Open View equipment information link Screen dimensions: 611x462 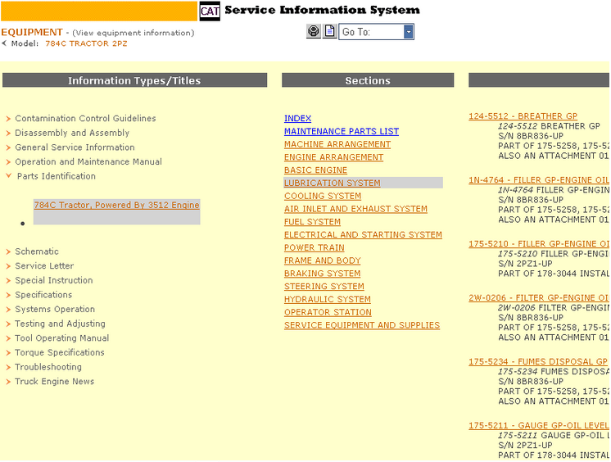133,34
